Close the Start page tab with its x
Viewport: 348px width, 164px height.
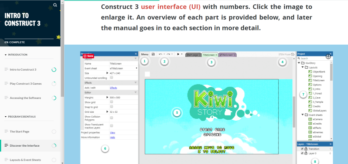point(199,55)
